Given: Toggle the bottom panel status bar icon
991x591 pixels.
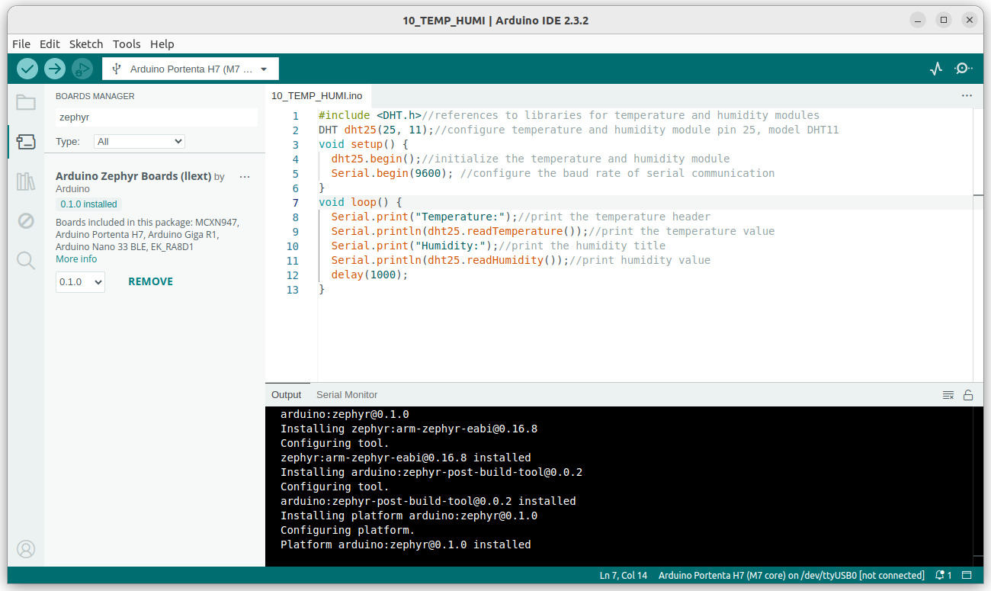Looking at the screenshot, I should click(967, 576).
